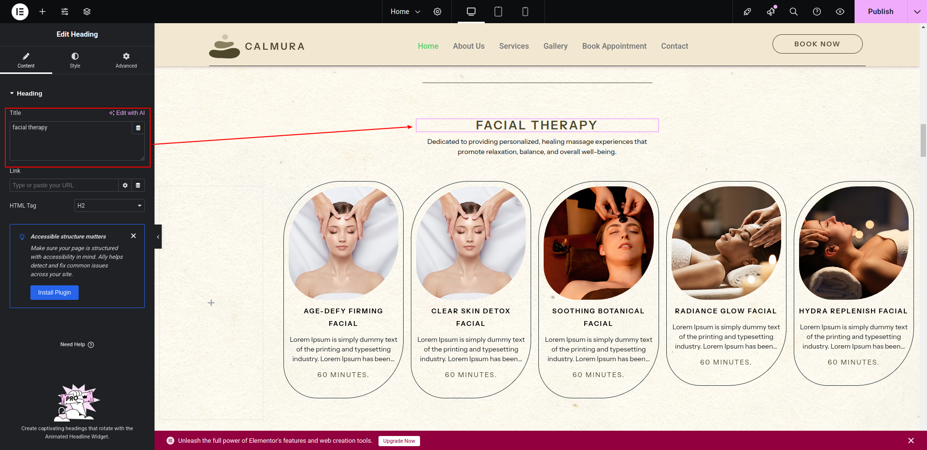Expand Publish options arrow

click(x=917, y=12)
